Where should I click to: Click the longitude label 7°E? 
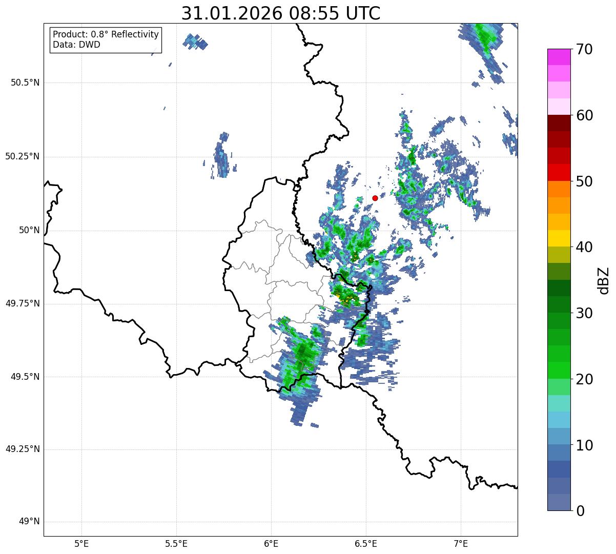click(461, 544)
